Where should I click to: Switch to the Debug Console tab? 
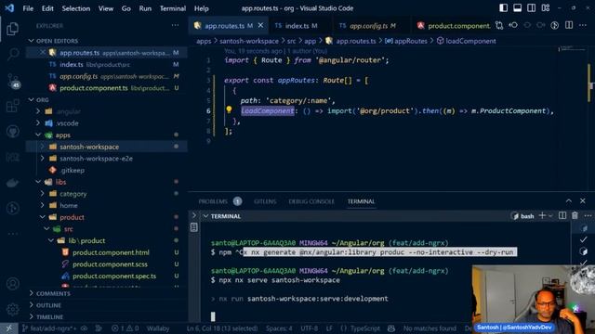click(311, 201)
